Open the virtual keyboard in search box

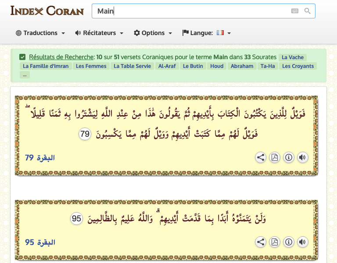click(295, 11)
